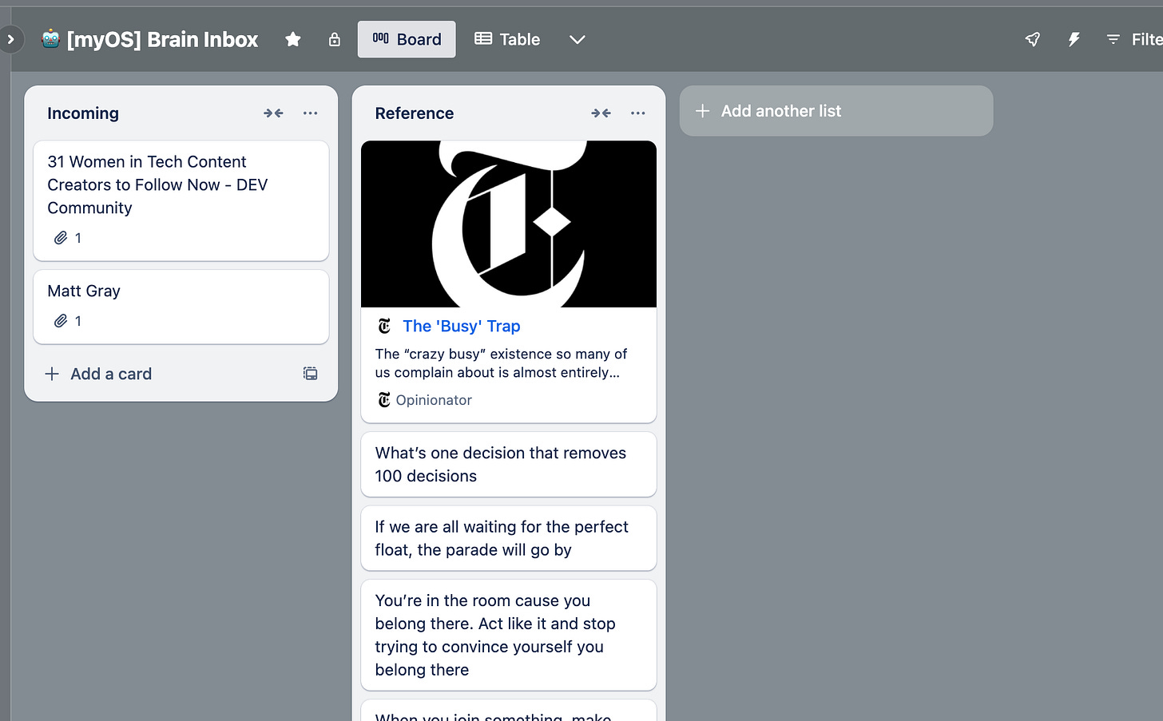Collapse the Reference list
The image size is (1163, 721).
tap(601, 113)
